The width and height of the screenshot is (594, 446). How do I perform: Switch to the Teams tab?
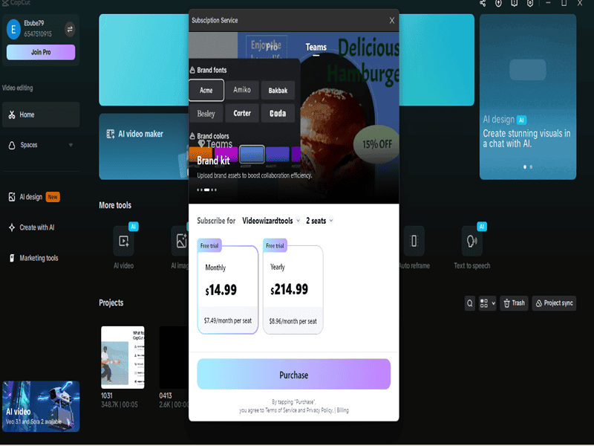click(316, 48)
